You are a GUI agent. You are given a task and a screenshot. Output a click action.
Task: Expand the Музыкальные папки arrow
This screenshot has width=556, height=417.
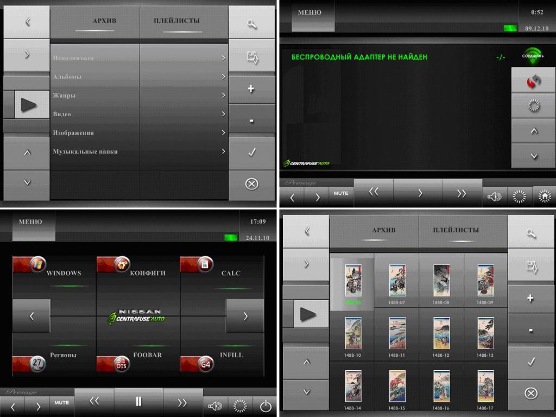(223, 151)
